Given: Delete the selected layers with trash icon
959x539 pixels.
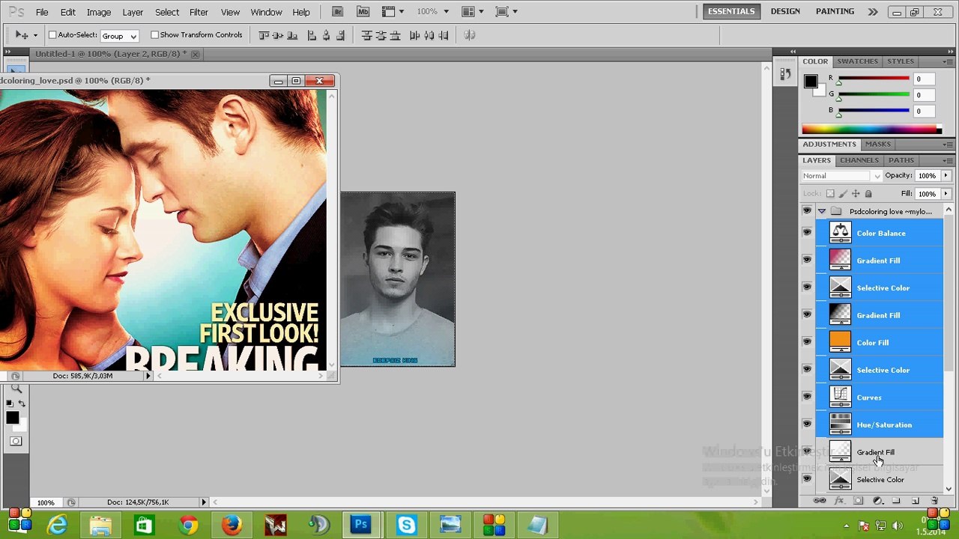Looking at the screenshot, I should click(x=934, y=500).
